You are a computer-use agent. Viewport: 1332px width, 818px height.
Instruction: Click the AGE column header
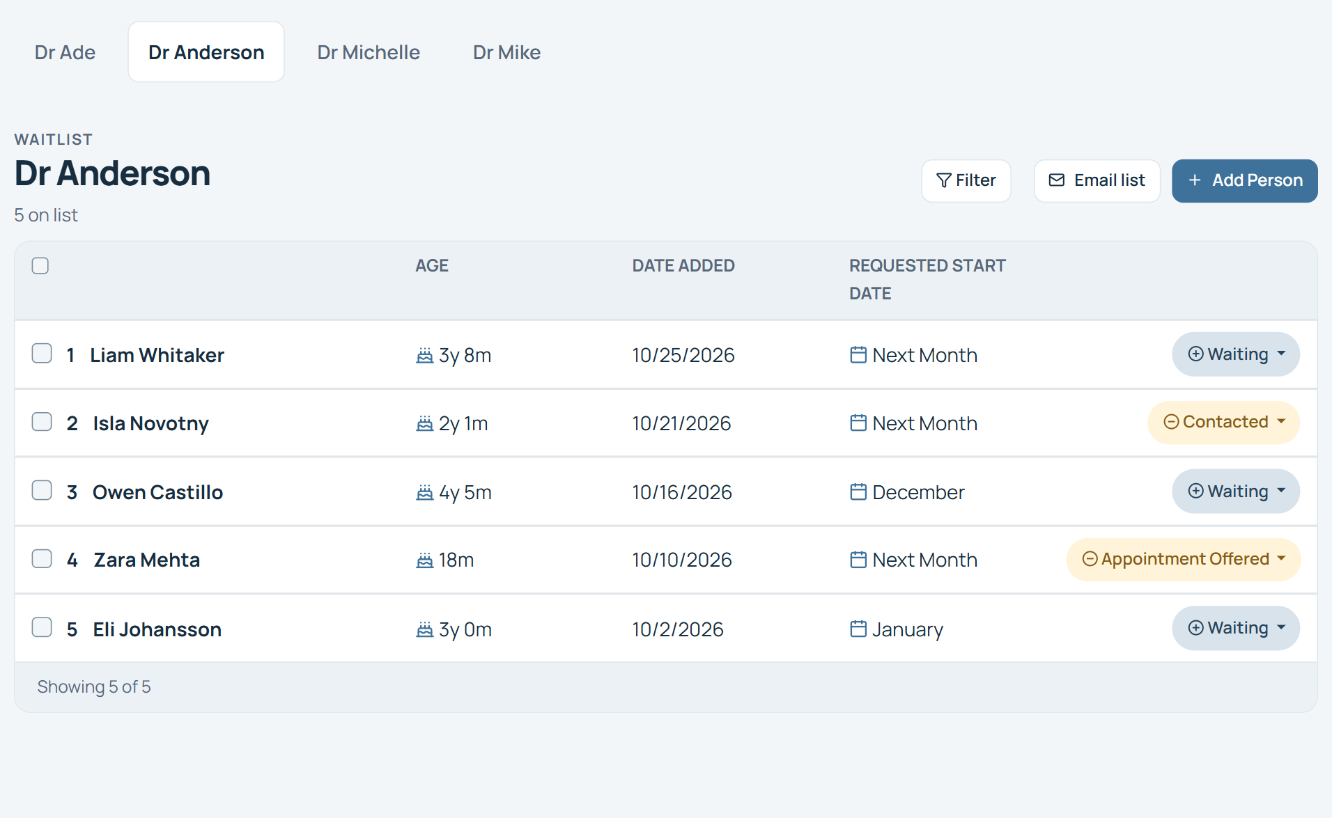(432, 265)
